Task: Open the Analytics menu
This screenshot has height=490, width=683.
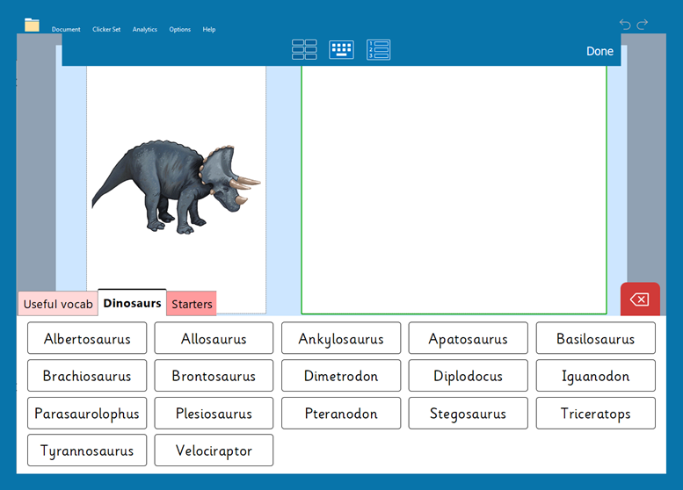Action: tap(145, 29)
